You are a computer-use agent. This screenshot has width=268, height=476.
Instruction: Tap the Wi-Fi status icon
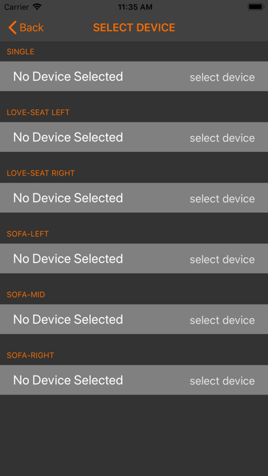(37, 7)
